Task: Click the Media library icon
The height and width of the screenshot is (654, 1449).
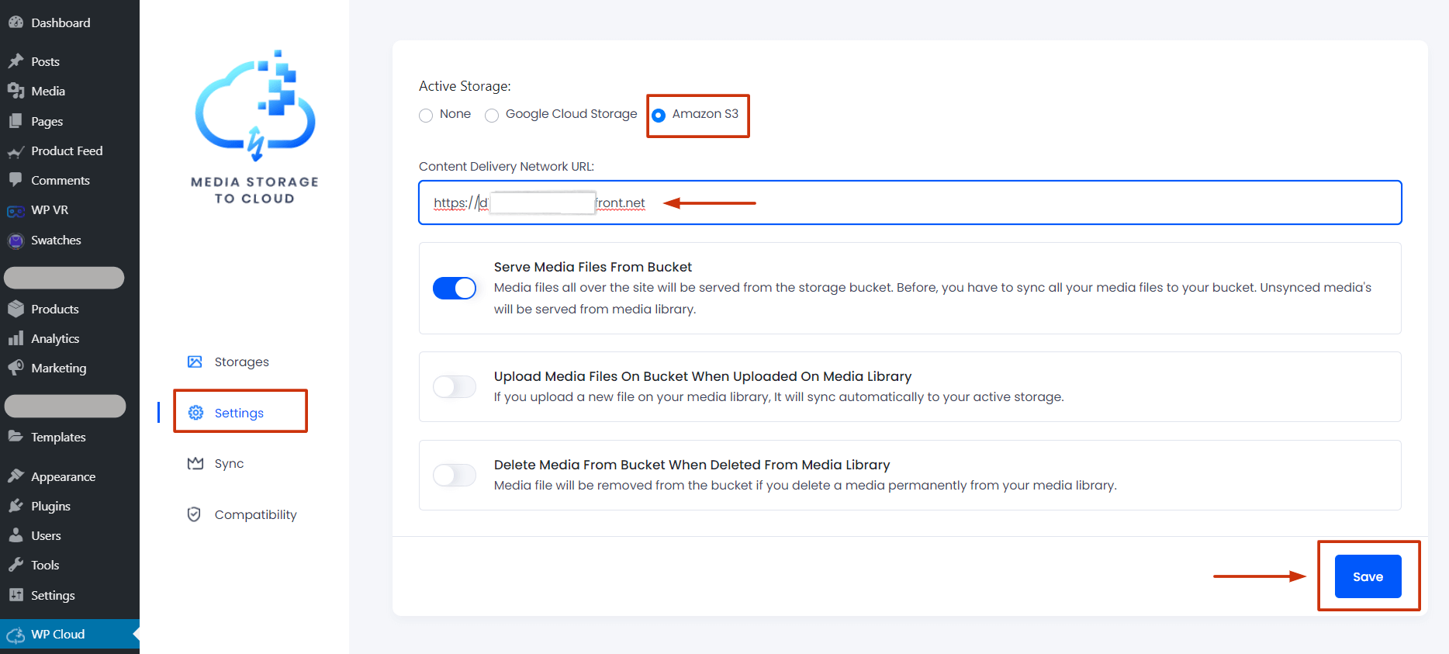Action: coord(16,91)
